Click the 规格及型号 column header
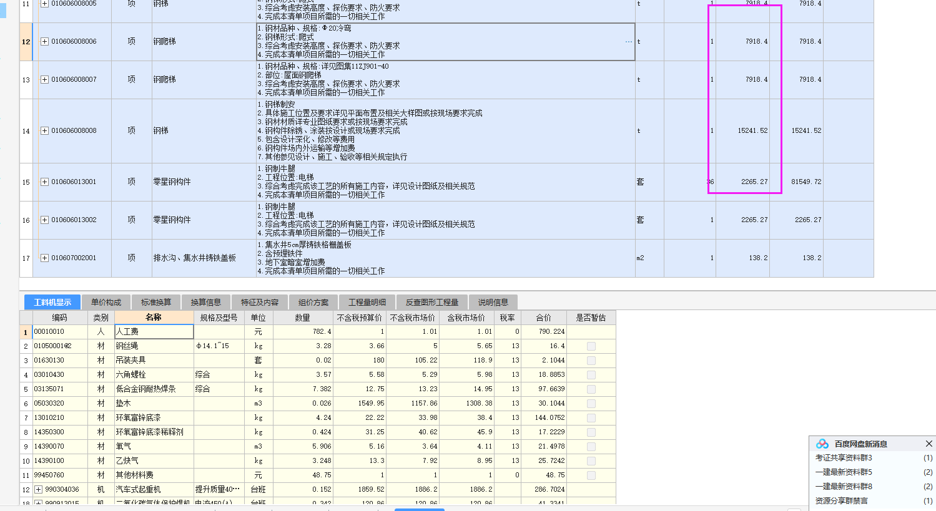The image size is (936, 511). tap(219, 318)
